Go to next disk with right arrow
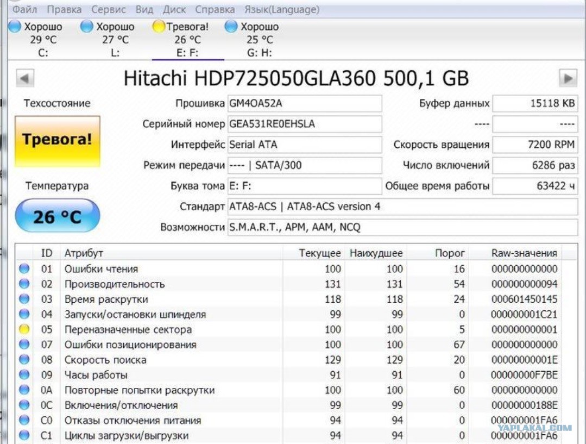 click(x=568, y=78)
